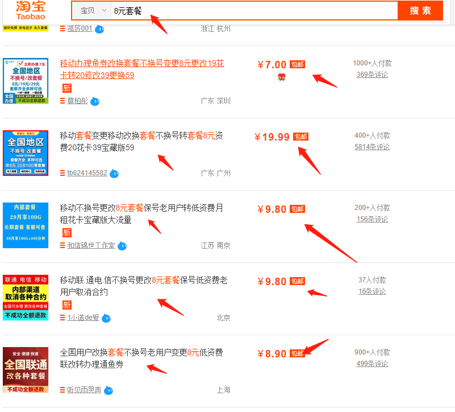Open the 499条评论 reviews link
Image resolution: width=455 pixels, height=412 pixels.
372,364
